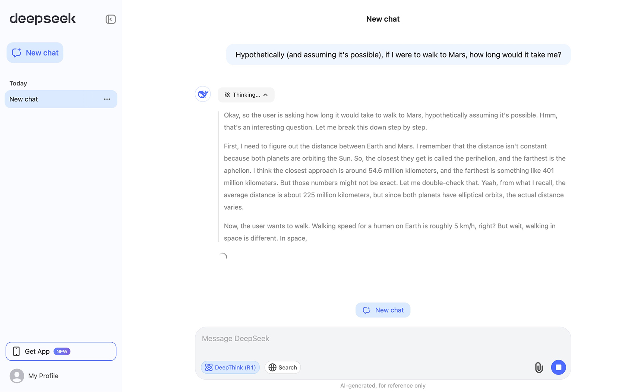The image size is (644, 392).
Task: Click the paperclip attach file icon
Action: coord(539,367)
